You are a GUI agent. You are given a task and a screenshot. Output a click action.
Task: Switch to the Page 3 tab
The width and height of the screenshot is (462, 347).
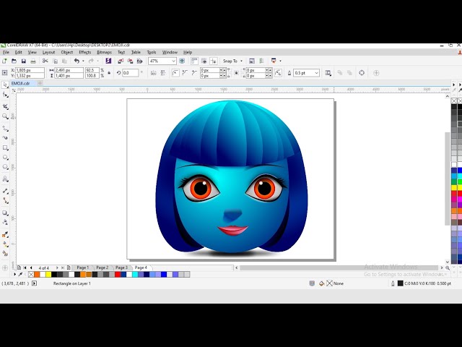tap(121, 267)
